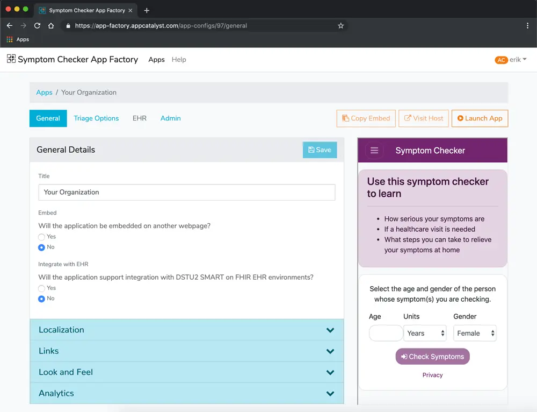537x412 pixels.
Task: Open the Chrome three-dot menu
Action: pyautogui.click(x=527, y=25)
